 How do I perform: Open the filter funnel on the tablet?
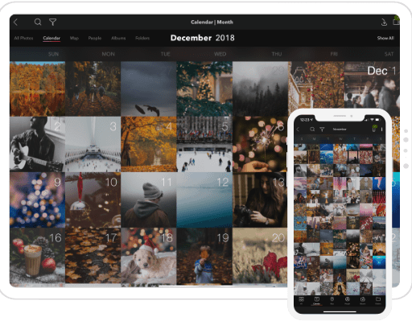(x=52, y=22)
